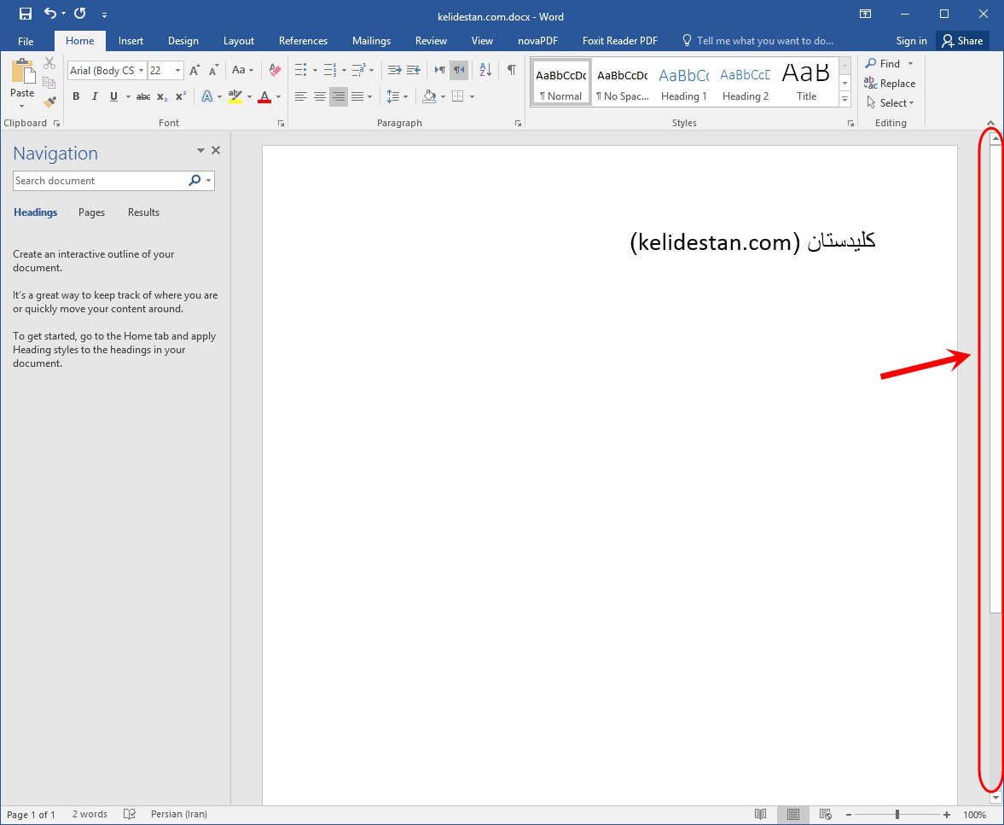This screenshot has width=1004, height=825.
Task: Expand the Styles gallery with the More arrow
Action: coord(845,99)
